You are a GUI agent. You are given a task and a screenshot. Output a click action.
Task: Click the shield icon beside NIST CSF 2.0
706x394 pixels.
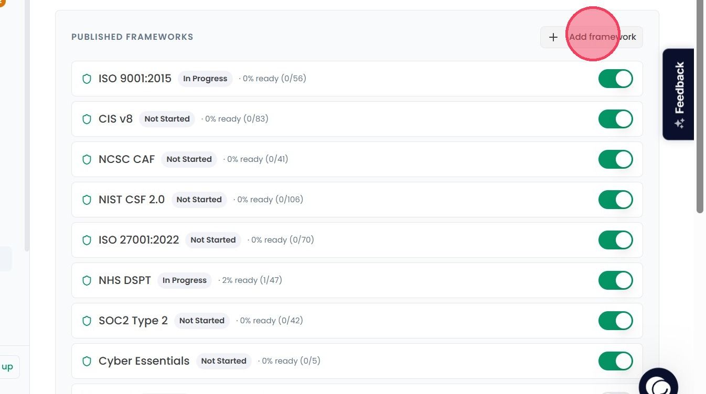87,200
